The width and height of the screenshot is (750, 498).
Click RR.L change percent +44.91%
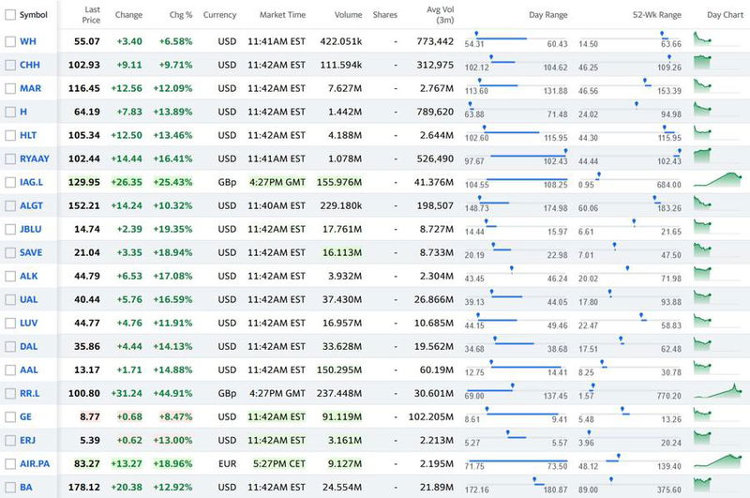point(172,393)
